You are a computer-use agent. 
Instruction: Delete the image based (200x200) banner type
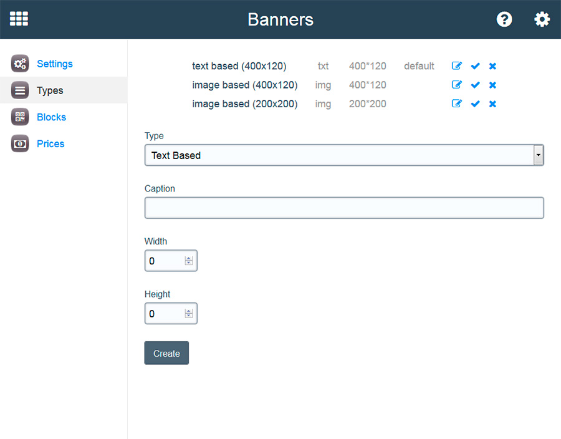[492, 104]
